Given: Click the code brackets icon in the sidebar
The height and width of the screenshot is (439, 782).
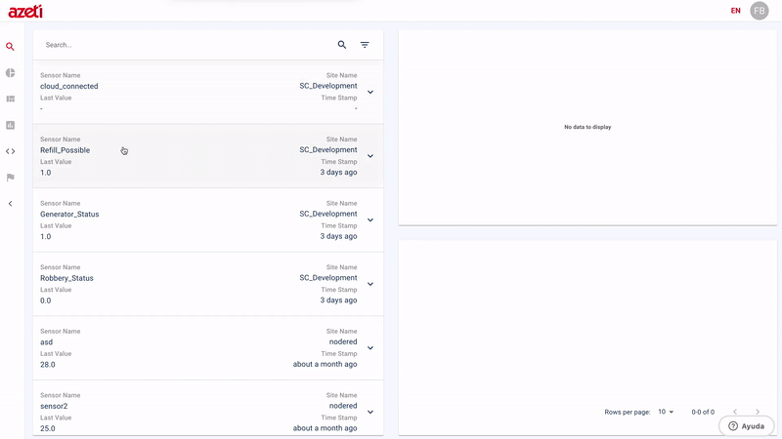Looking at the screenshot, I should point(11,151).
